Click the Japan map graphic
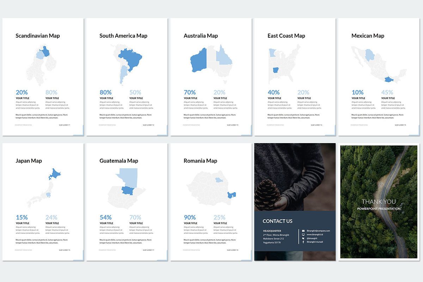Screen dimensions: 423x282 (x=43, y=189)
